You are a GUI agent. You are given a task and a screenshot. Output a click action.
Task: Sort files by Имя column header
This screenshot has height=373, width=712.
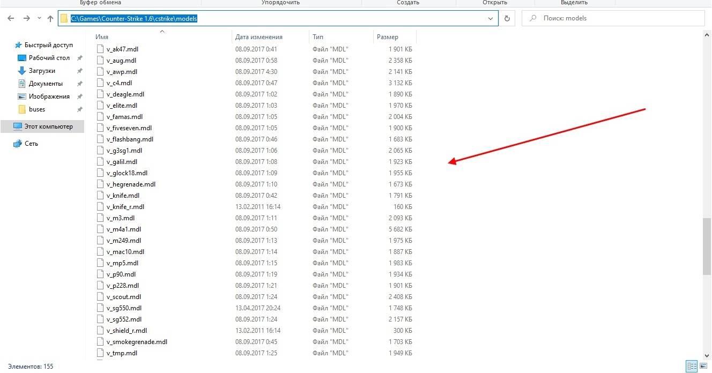click(102, 37)
